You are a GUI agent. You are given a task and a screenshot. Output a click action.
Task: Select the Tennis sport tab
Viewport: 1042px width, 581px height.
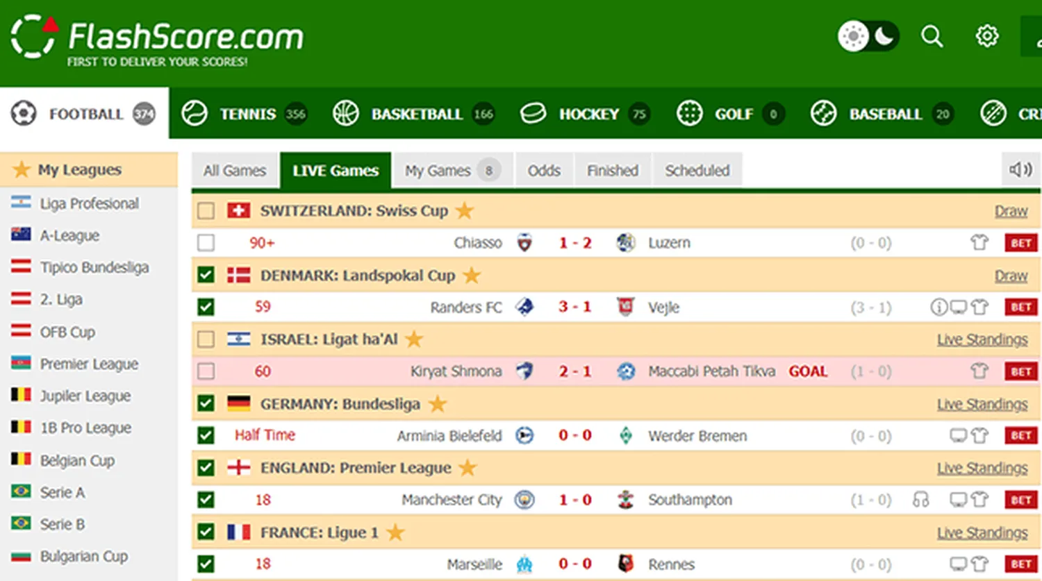click(244, 114)
